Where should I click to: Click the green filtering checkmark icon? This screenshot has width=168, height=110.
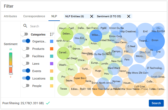point(48,103)
